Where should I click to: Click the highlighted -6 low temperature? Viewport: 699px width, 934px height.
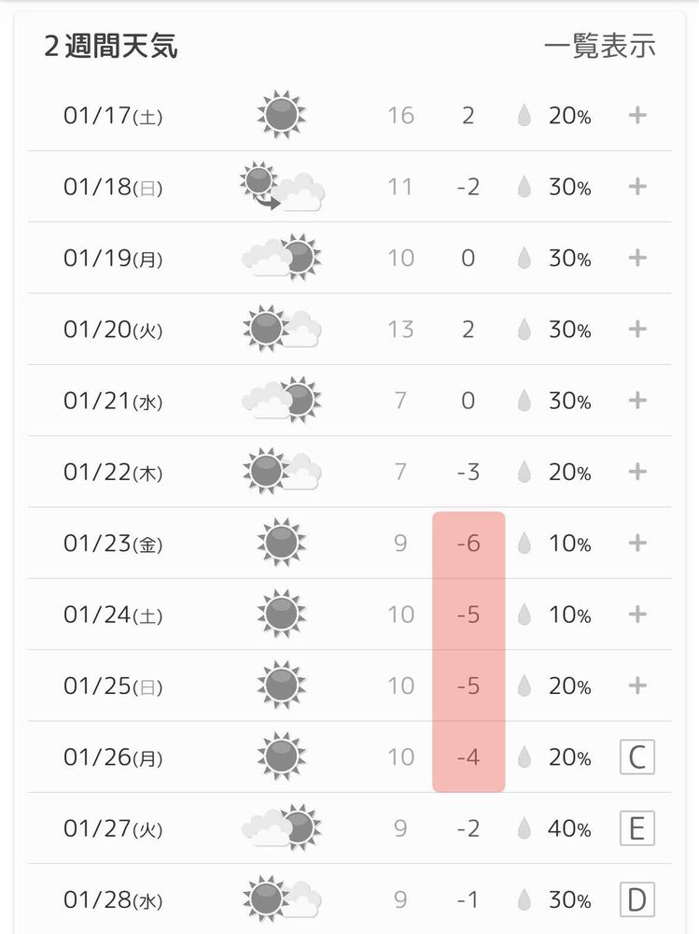click(x=468, y=543)
